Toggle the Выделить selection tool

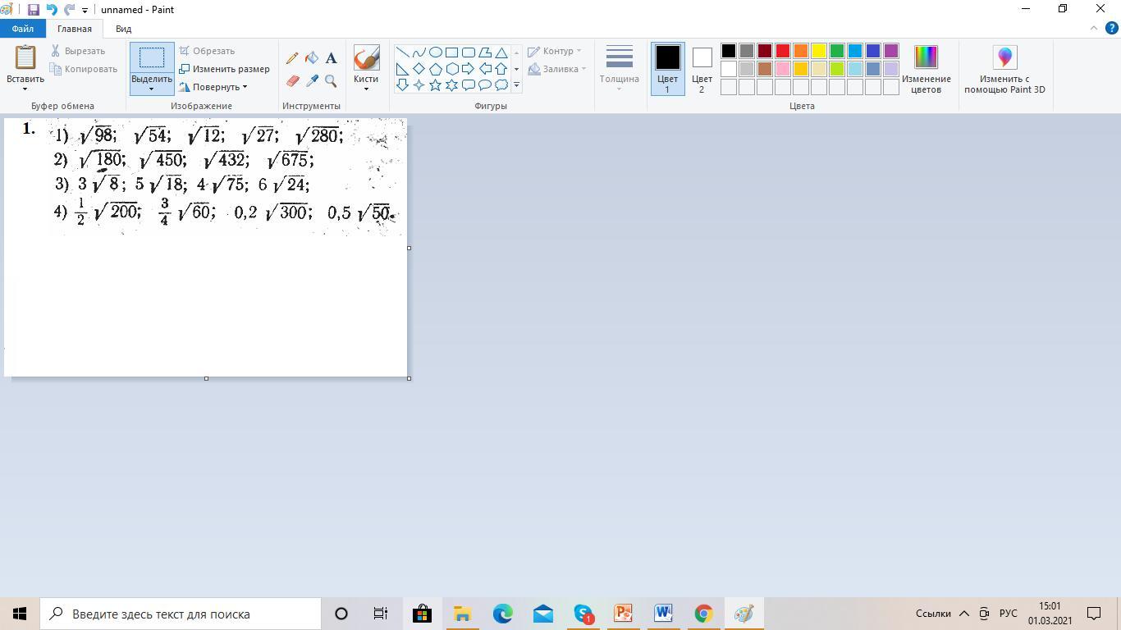pos(152,58)
